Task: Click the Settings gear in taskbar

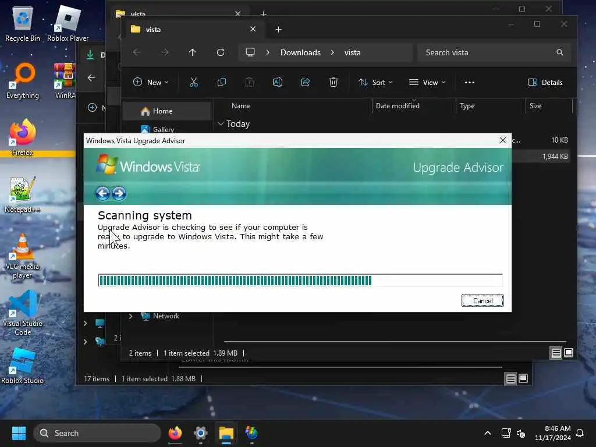Action: click(201, 433)
